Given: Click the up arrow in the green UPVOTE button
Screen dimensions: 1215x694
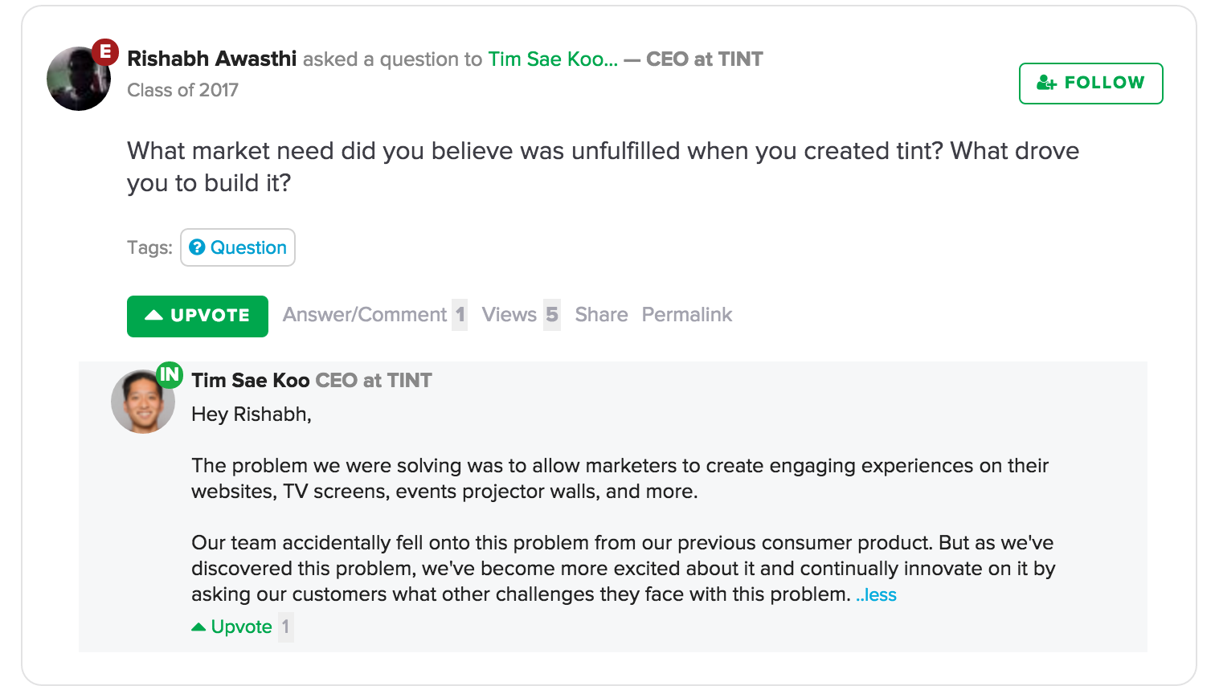Looking at the screenshot, I should click(x=153, y=316).
